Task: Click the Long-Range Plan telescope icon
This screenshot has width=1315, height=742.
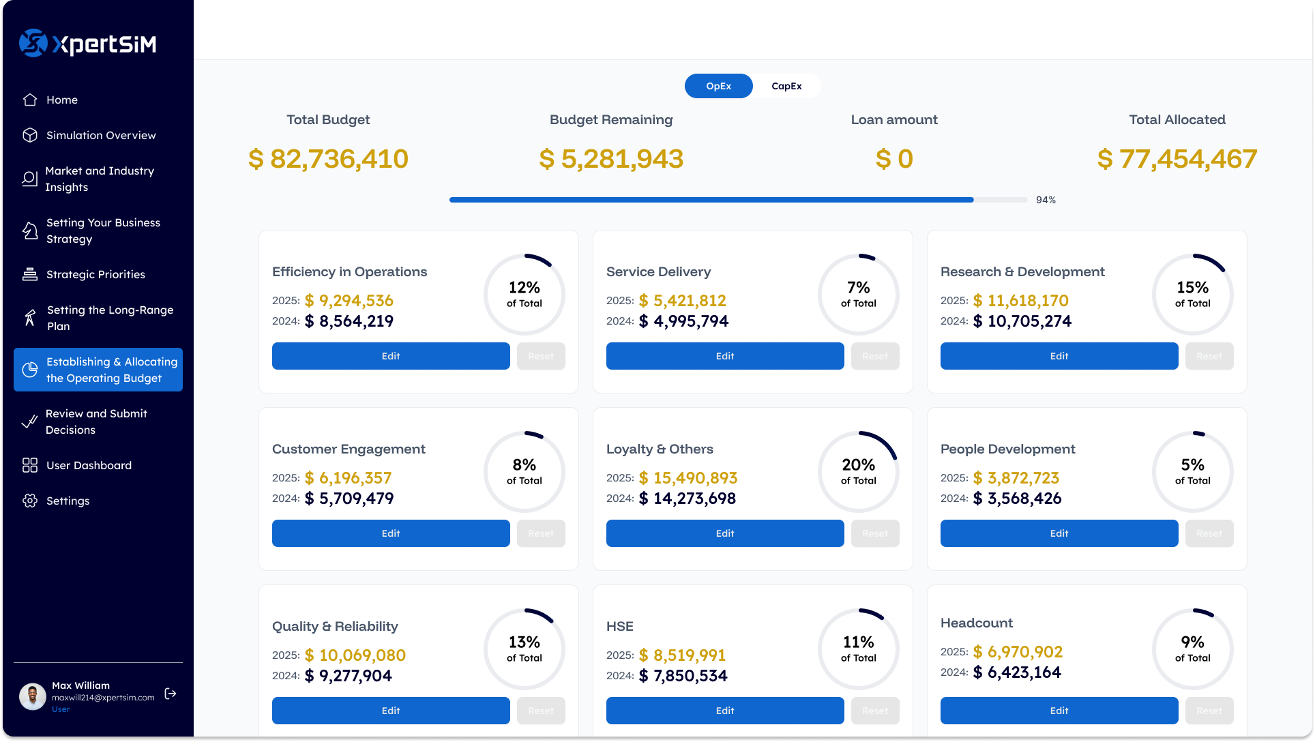Action: coord(29,318)
